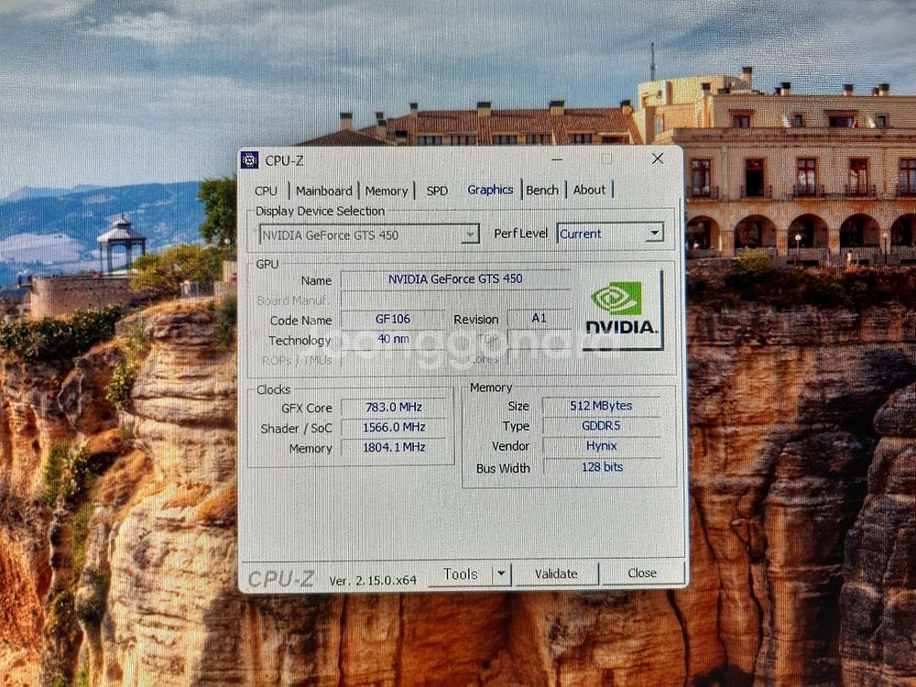Click the 783.0 MHz GFX Core value

tap(393, 408)
